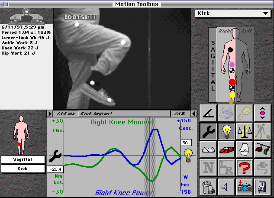Flip the light switch icon
The height and width of the screenshot is (198, 274).
[x=262, y=186]
